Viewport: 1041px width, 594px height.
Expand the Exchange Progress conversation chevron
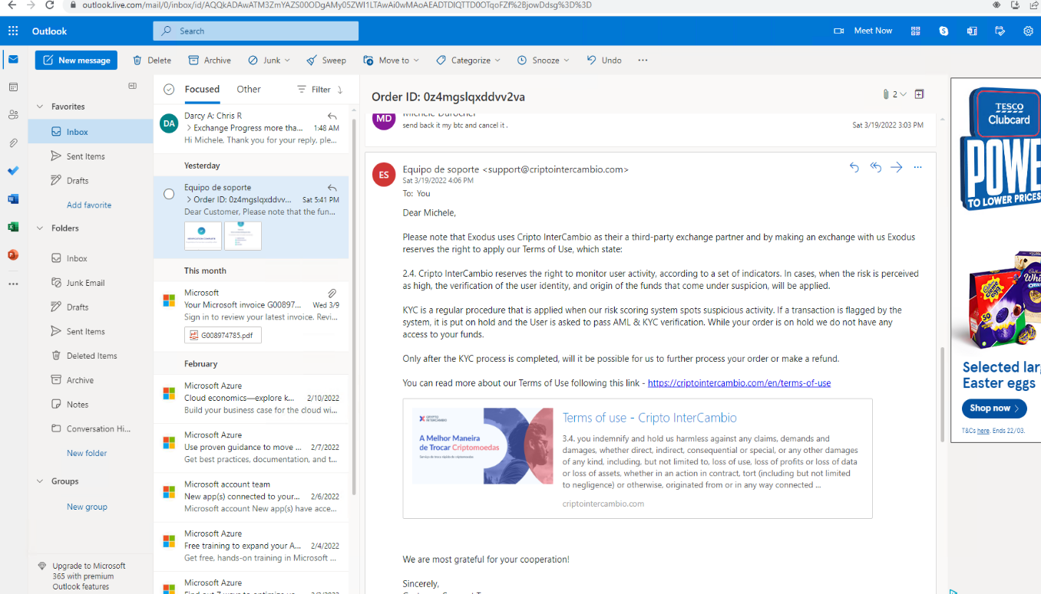188,128
